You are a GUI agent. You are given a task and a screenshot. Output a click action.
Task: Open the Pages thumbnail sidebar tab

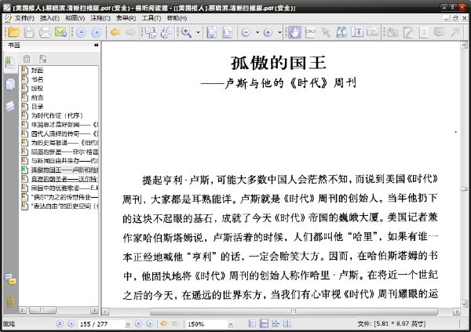[10, 84]
